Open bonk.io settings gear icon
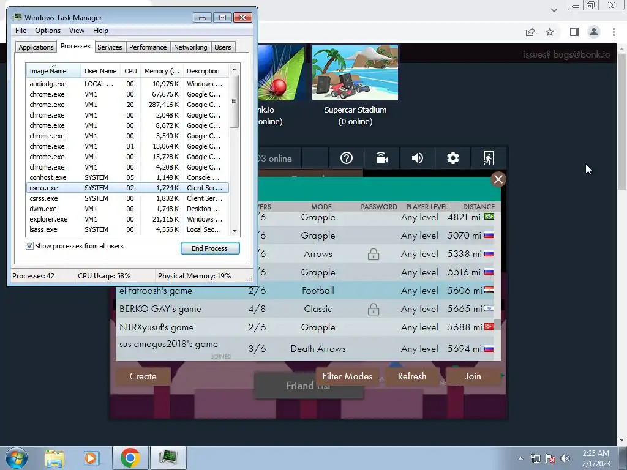The height and width of the screenshot is (470, 627). (452, 159)
